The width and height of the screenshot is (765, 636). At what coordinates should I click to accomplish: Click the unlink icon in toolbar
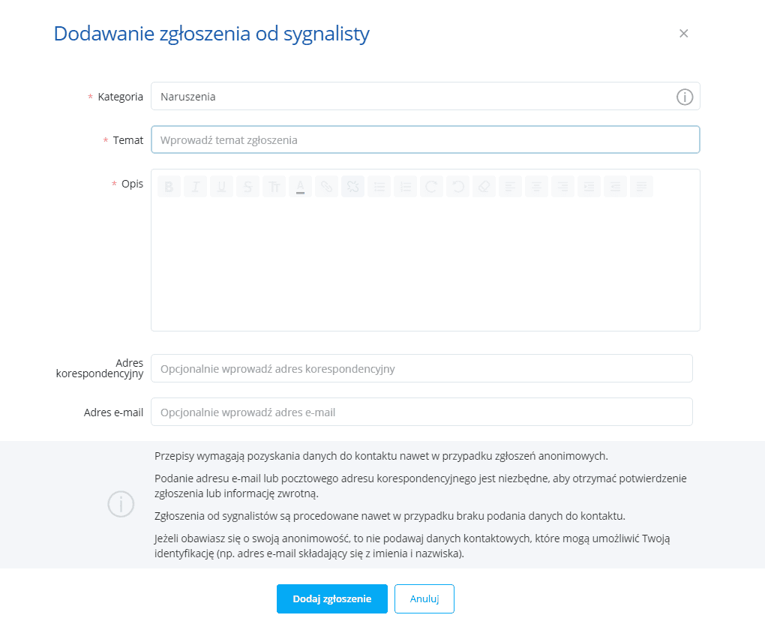(352, 187)
